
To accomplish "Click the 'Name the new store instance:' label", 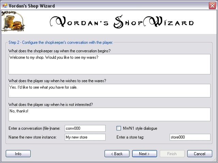I will pos(34,137).
